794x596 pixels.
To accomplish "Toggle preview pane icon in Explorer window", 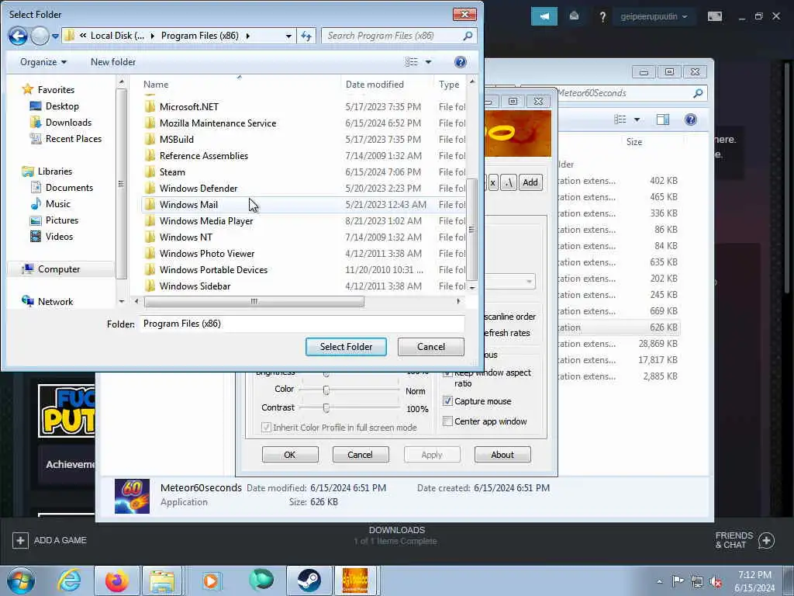I will click(x=663, y=120).
